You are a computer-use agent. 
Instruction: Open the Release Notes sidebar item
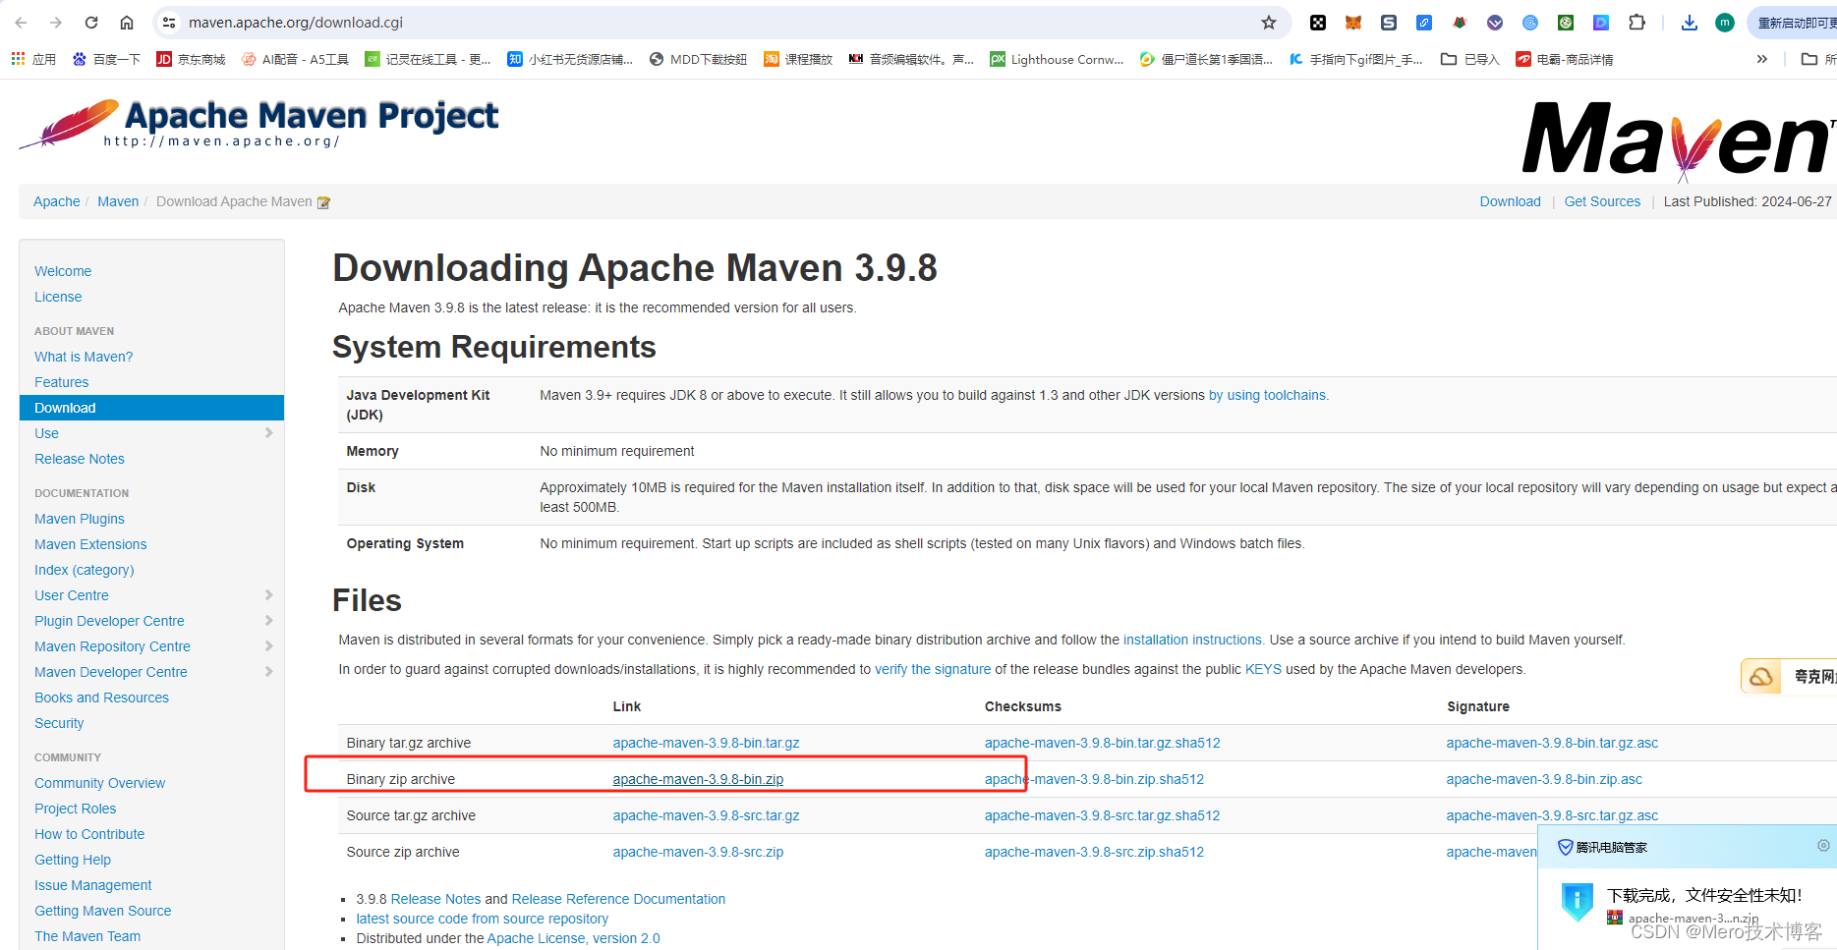[80, 459]
